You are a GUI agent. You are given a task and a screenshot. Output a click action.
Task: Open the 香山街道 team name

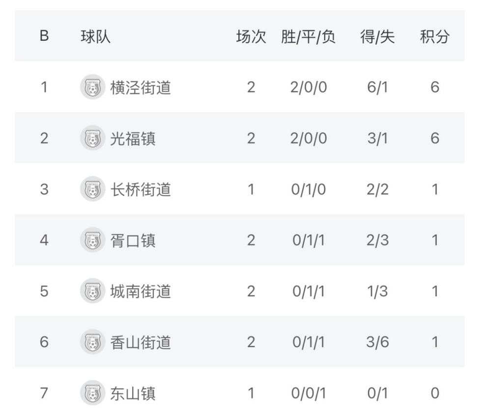(140, 342)
